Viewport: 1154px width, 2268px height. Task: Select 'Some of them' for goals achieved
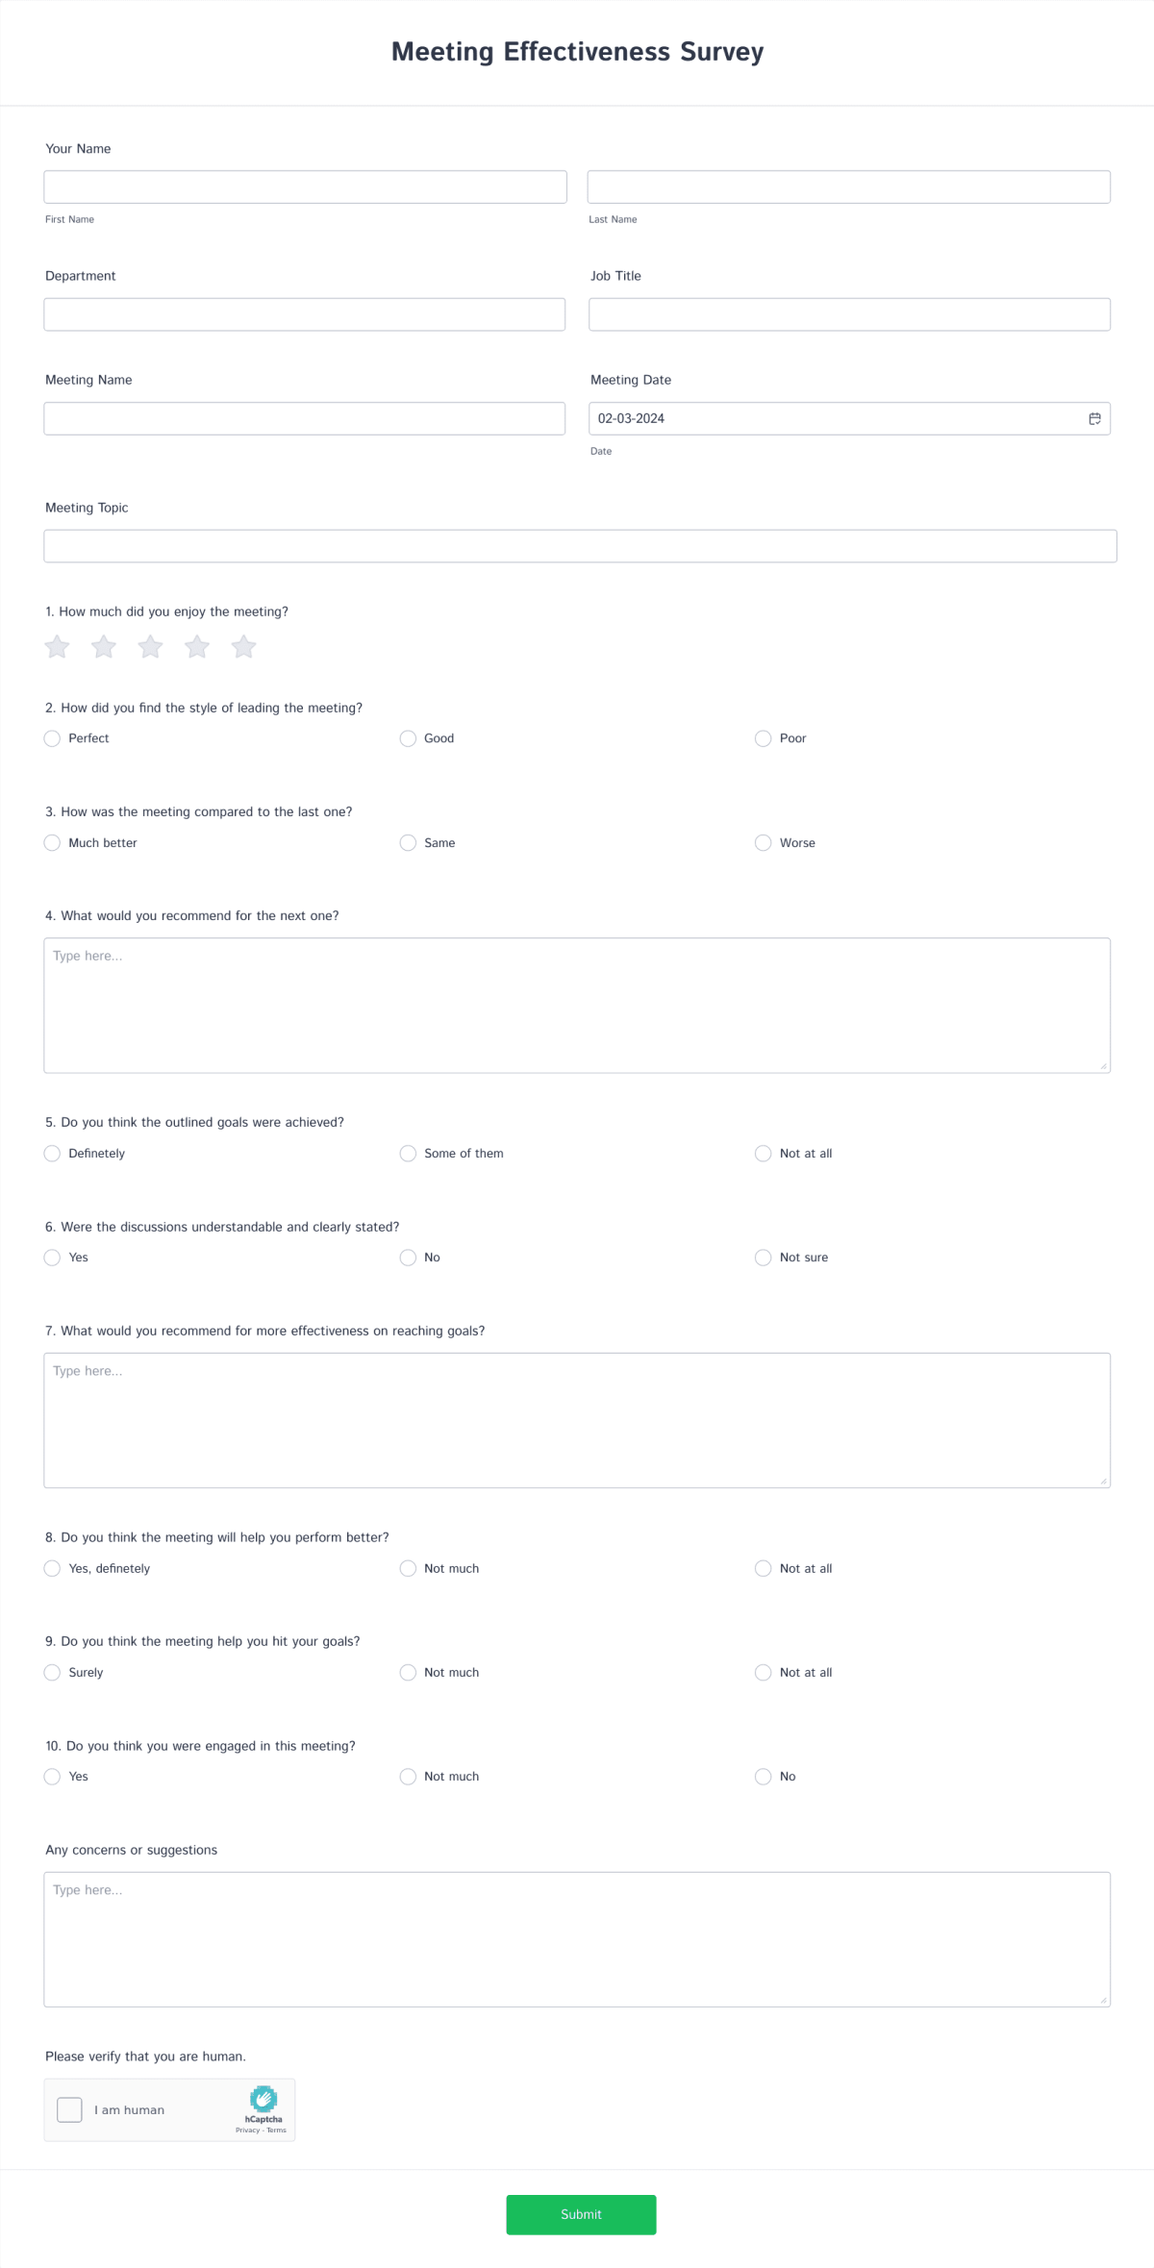408,1153
